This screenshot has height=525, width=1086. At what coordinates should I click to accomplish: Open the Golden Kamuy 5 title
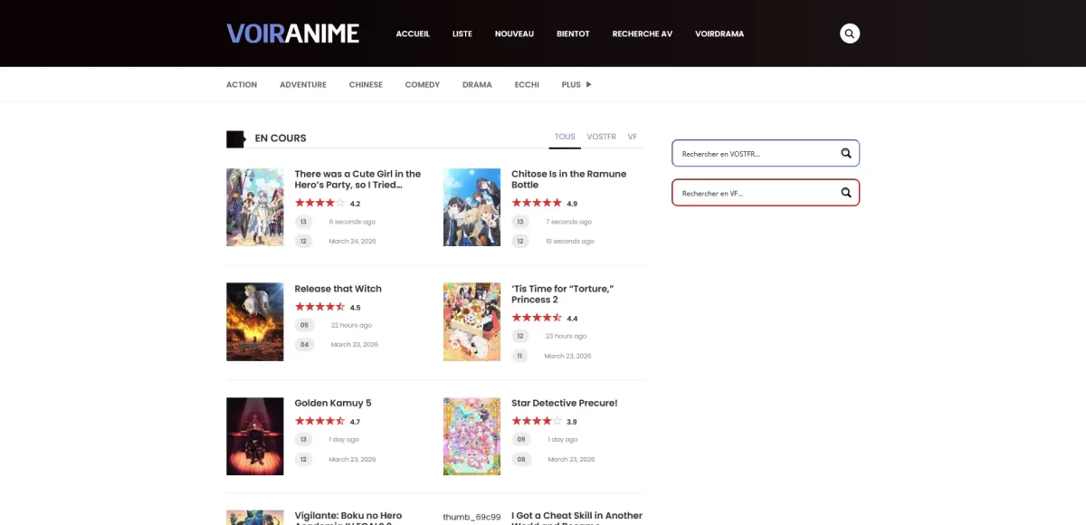332,403
